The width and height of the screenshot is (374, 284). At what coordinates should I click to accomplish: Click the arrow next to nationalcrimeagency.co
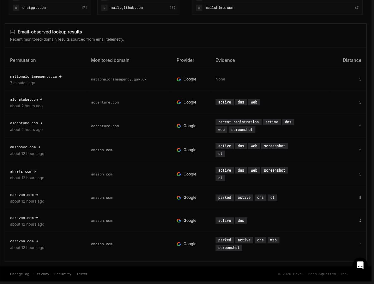click(60, 76)
